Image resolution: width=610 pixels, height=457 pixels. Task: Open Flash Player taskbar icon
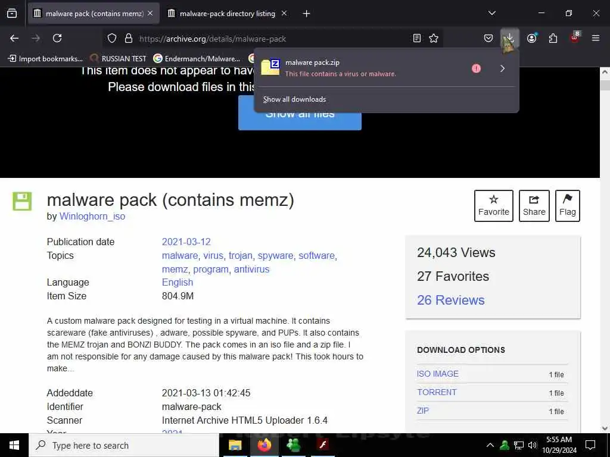click(322, 445)
